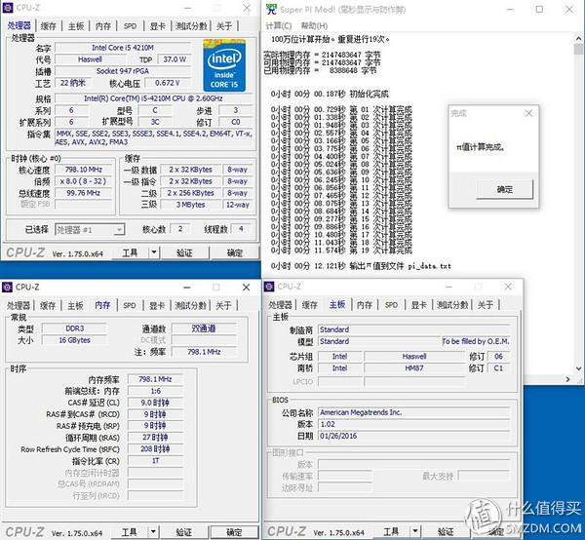Click 确定 in the processor window

[x=235, y=252]
